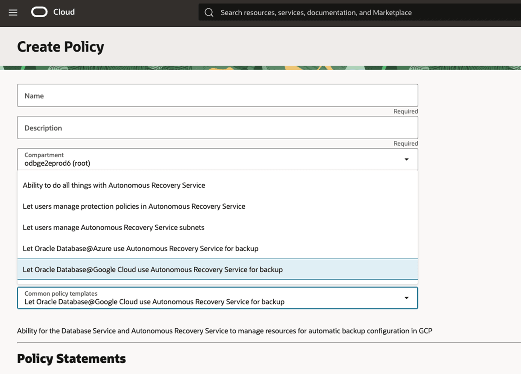Open the Common policy templates dropdown arrow

coord(406,298)
